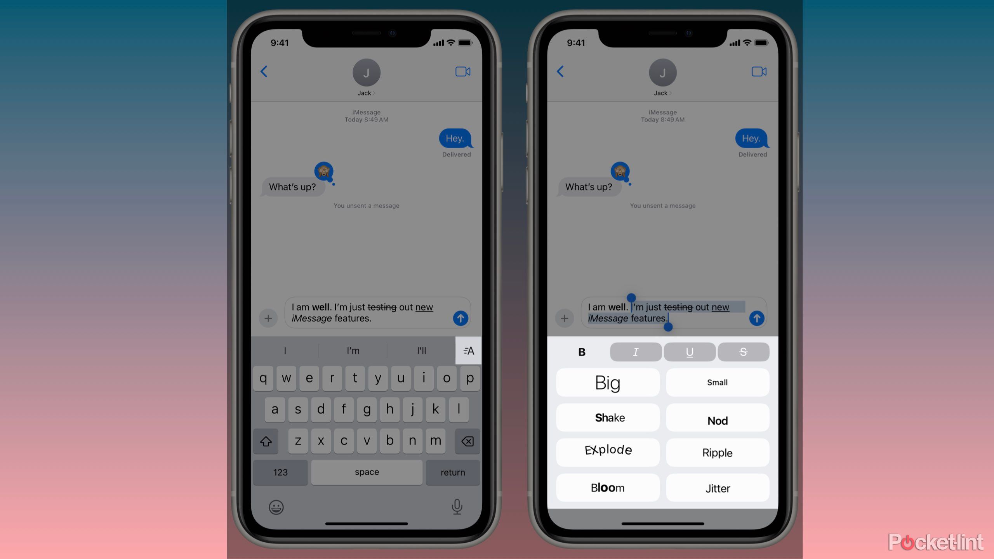Select the Big text effect
This screenshot has width=994, height=559.
(x=608, y=382)
